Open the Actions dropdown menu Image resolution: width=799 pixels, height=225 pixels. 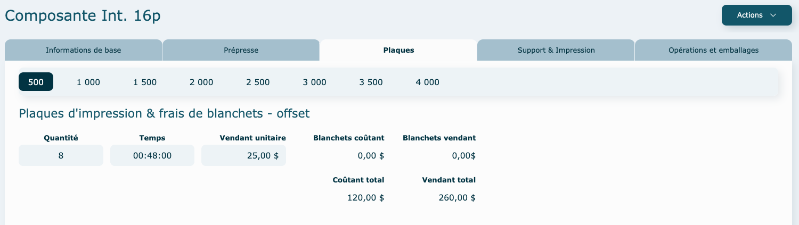click(x=756, y=15)
